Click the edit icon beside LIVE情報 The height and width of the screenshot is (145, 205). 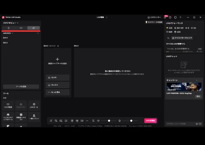(107, 17)
